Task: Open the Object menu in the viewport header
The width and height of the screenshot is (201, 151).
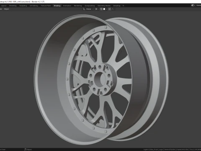Action: click(6, 9)
